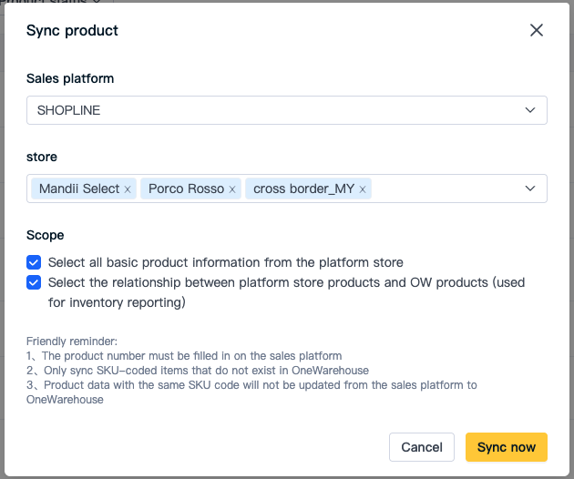Image resolution: width=574 pixels, height=479 pixels.
Task: Expand the store selection chevron arrow
Action: [x=530, y=189]
